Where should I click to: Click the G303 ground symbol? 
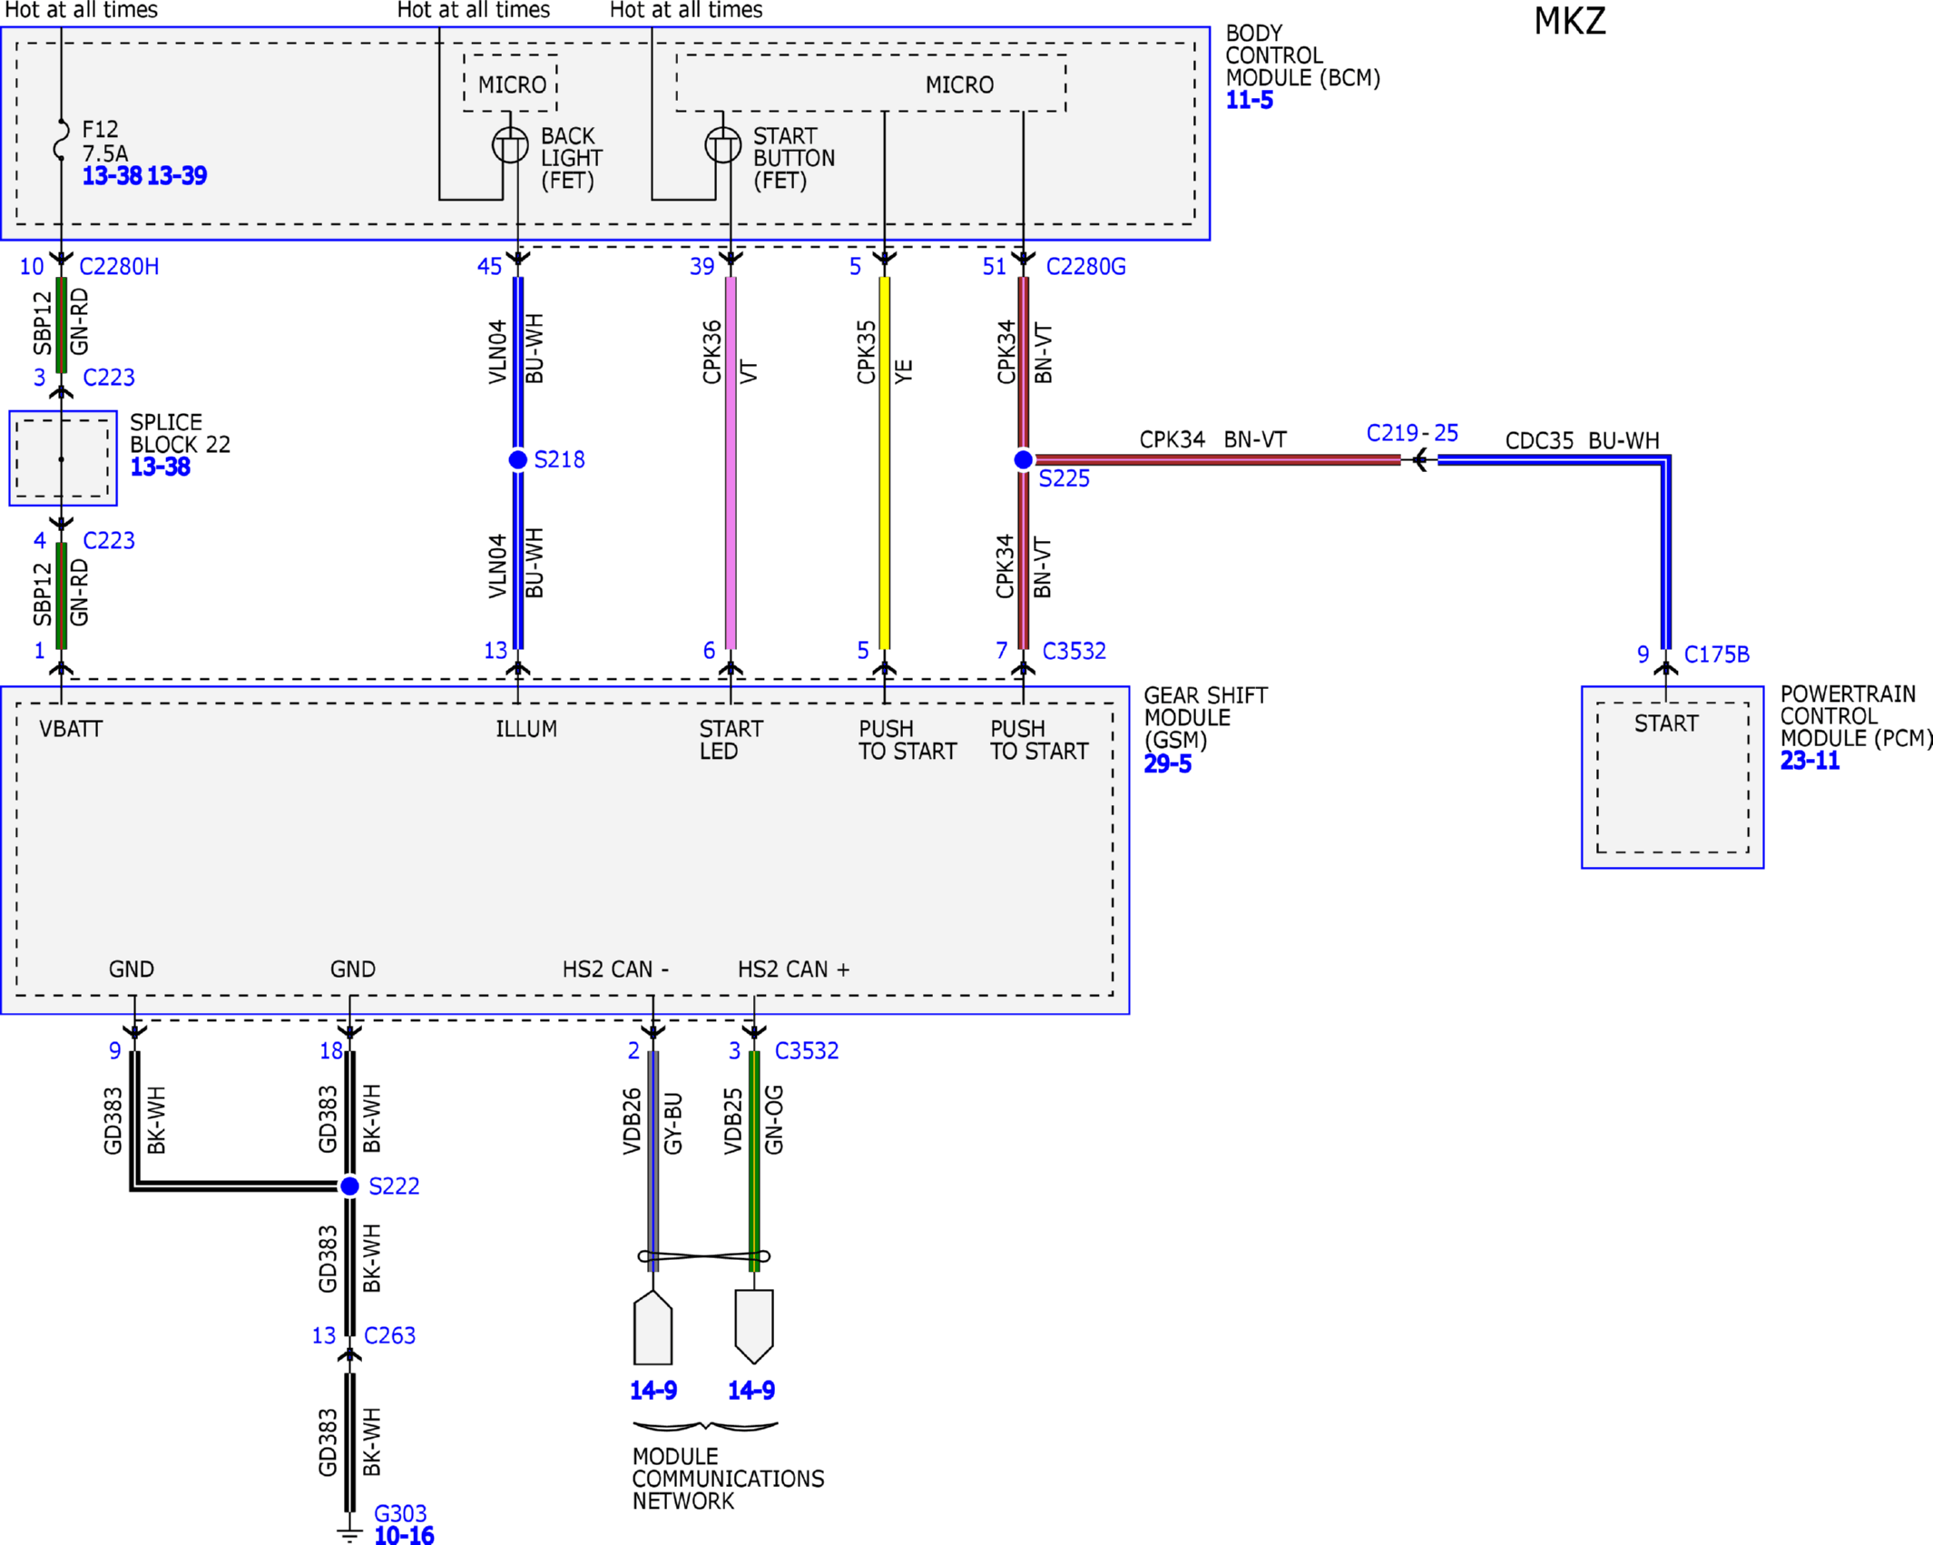pyautogui.click(x=349, y=1533)
